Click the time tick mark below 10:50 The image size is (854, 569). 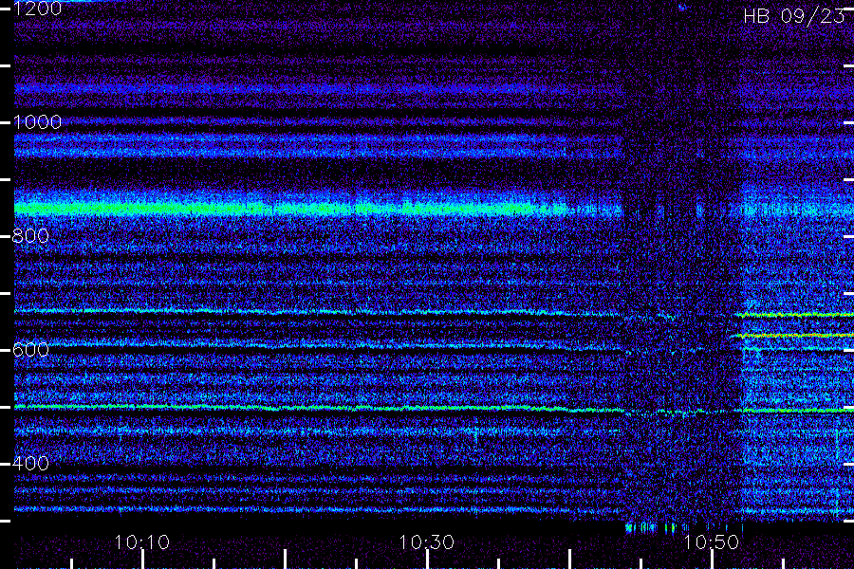click(712, 560)
